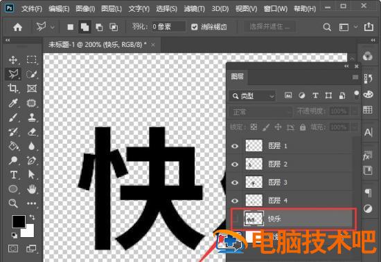Open the 正常 blend mode dropdown

pyautogui.click(x=260, y=112)
